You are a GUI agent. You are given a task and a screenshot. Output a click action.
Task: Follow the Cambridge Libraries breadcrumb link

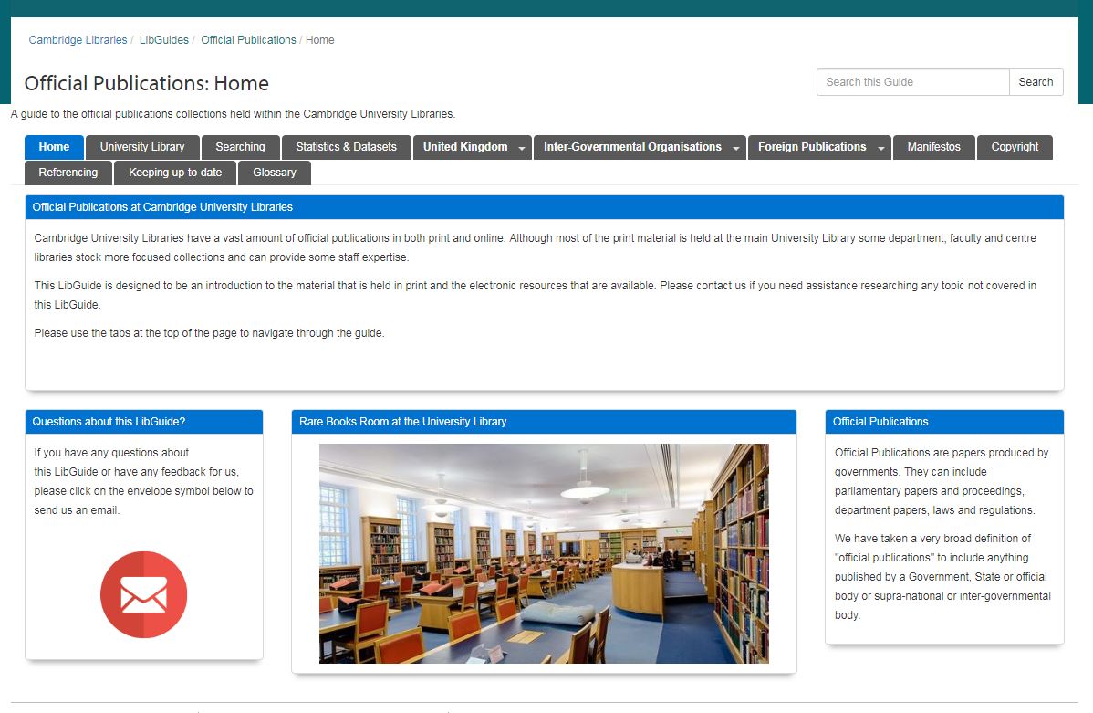pyautogui.click(x=78, y=40)
